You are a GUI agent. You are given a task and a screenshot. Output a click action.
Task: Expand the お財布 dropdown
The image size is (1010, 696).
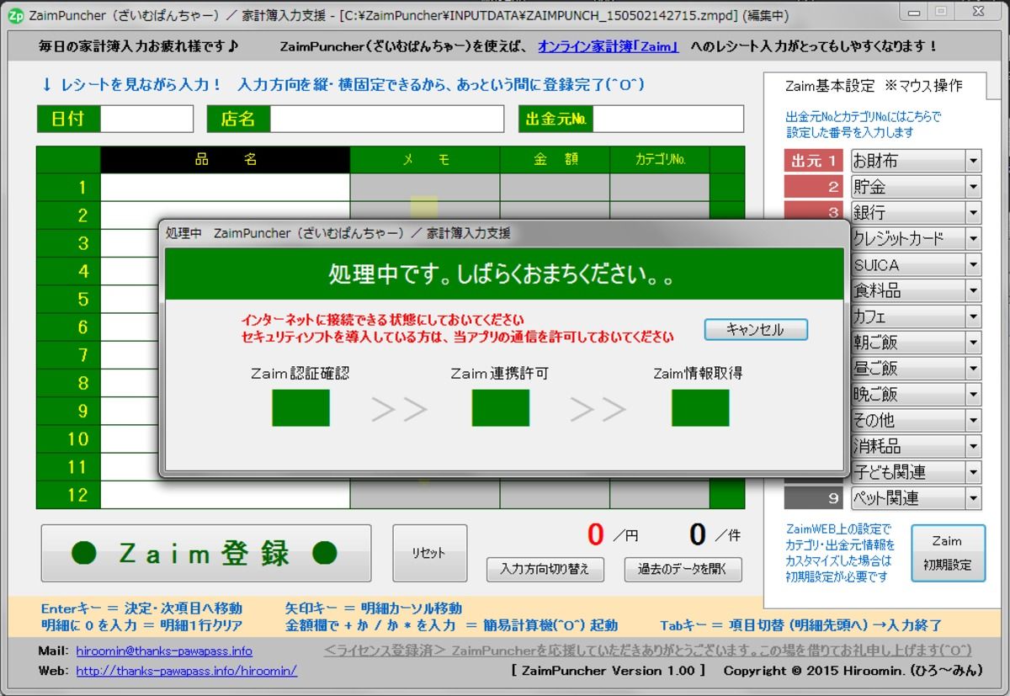pyautogui.click(x=973, y=161)
